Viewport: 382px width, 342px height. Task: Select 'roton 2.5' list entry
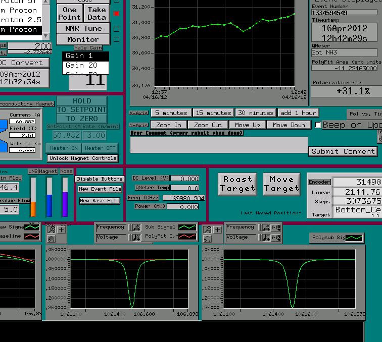coord(21,20)
